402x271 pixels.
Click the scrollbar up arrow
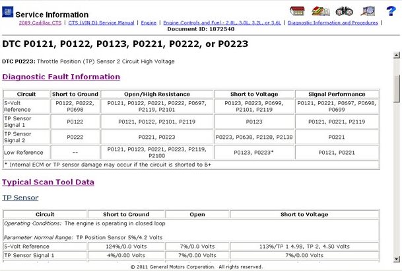coord(396,55)
